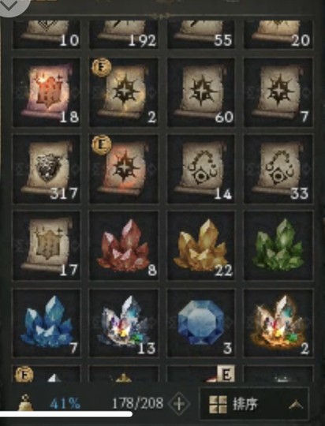Choose the blue crystal cluster with count 7

[x=47, y=323]
